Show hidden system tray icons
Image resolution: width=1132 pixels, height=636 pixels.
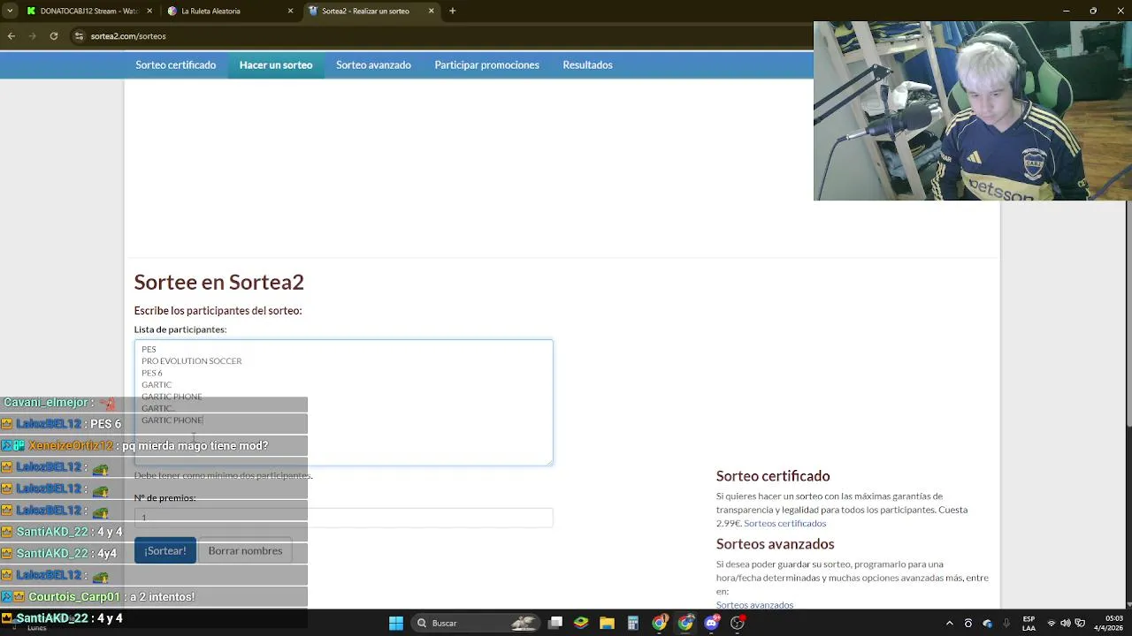(x=950, y=623)
